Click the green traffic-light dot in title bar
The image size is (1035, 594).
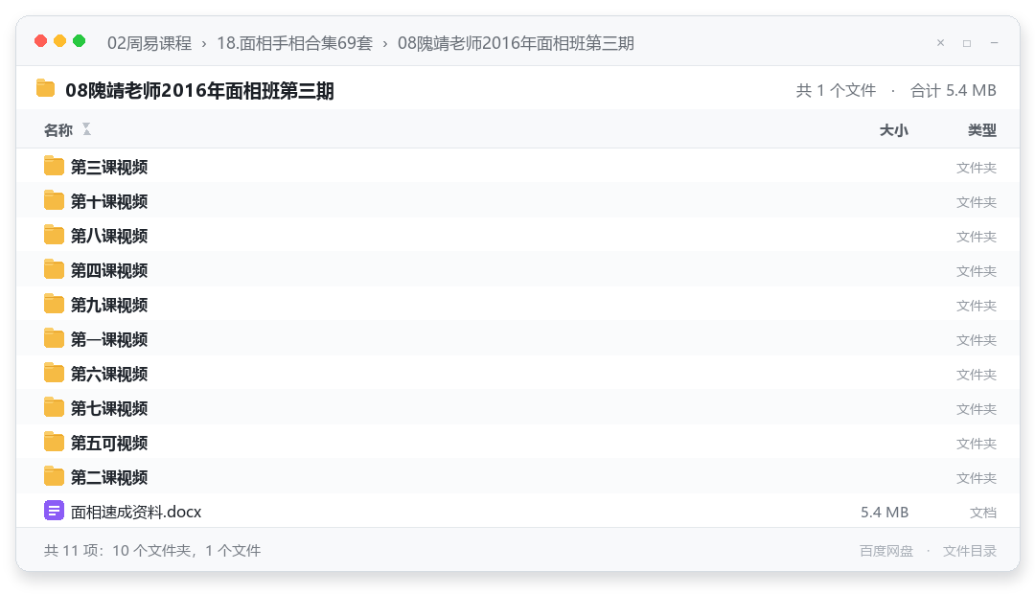(x=80, y=41)
